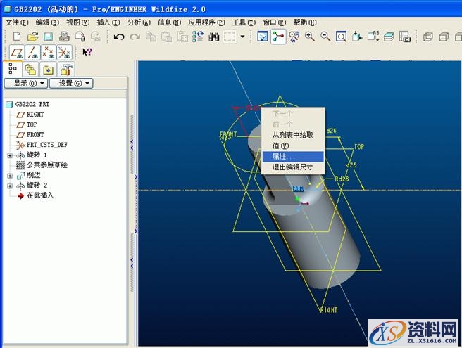This screenshot has width=462, height=348.
Task: Click the context help pointer icon
Action: pos(87,52)
